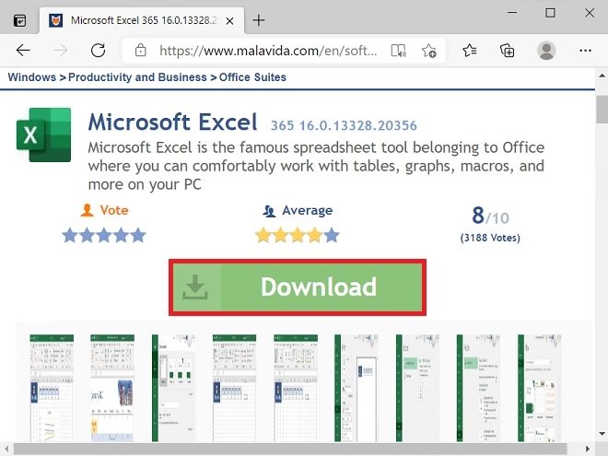Open the Windows breadcrumb link
The width and height of the screenshot is (608, 456).
click(32, 77)
